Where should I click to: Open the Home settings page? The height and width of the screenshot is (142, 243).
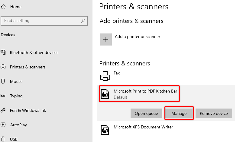pyautogui.click(x=16, y=7)
